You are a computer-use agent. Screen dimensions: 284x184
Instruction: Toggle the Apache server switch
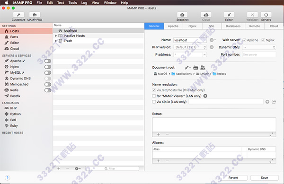click(48, 61)
